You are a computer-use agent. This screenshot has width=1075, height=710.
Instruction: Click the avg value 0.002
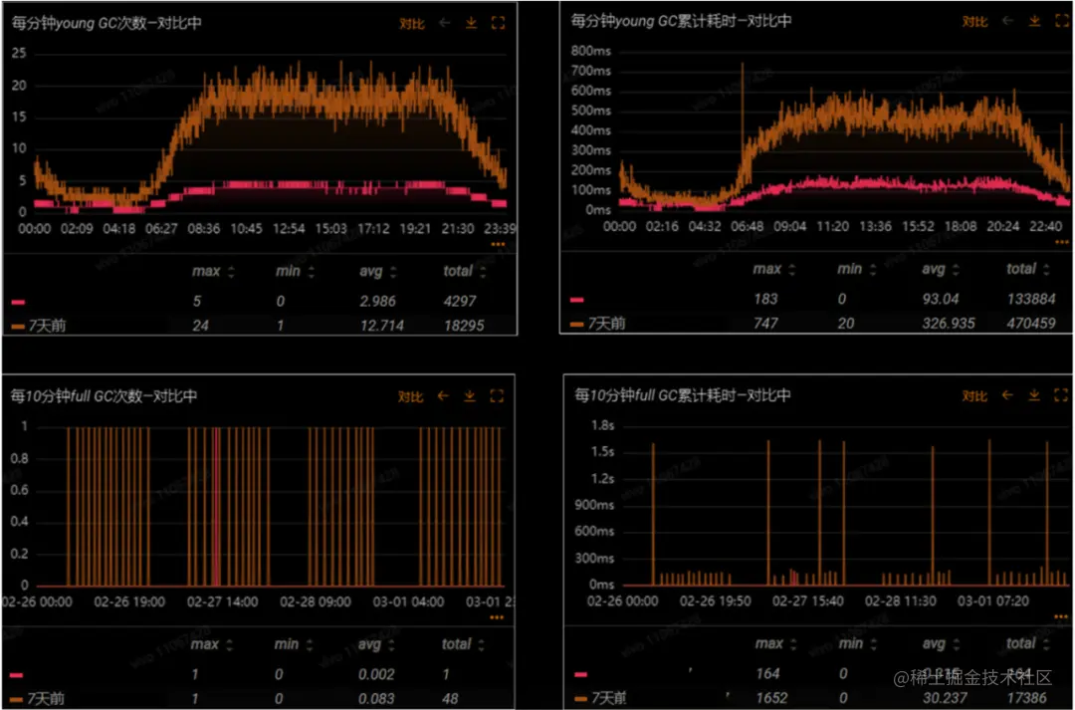click(x=376, y=675)
